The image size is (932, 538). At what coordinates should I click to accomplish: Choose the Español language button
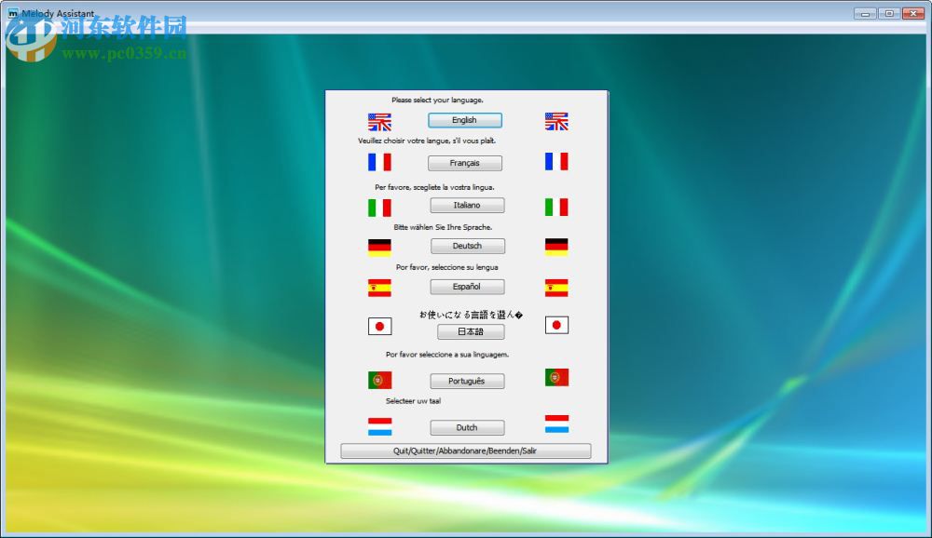[467, 287]
